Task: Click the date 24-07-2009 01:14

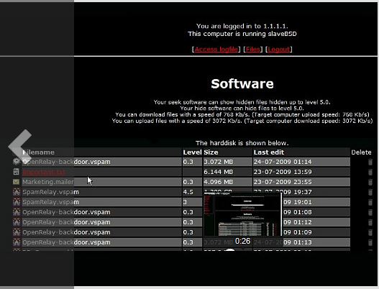Action: tap(283, 162)
